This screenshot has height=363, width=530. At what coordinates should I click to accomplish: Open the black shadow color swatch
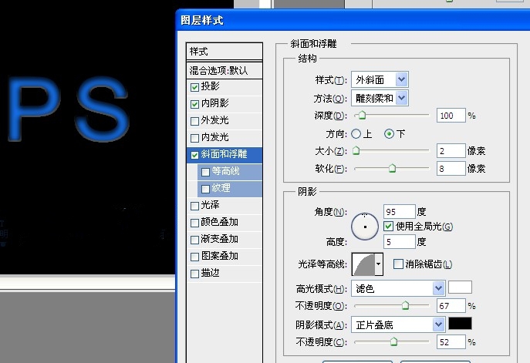(460, 324)
